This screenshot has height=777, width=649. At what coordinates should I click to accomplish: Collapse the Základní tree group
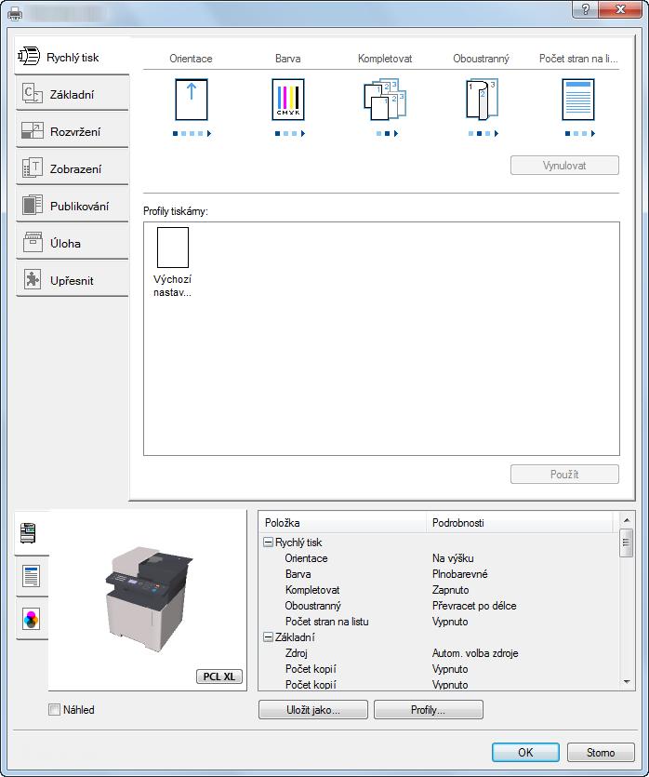pos(268,637)
